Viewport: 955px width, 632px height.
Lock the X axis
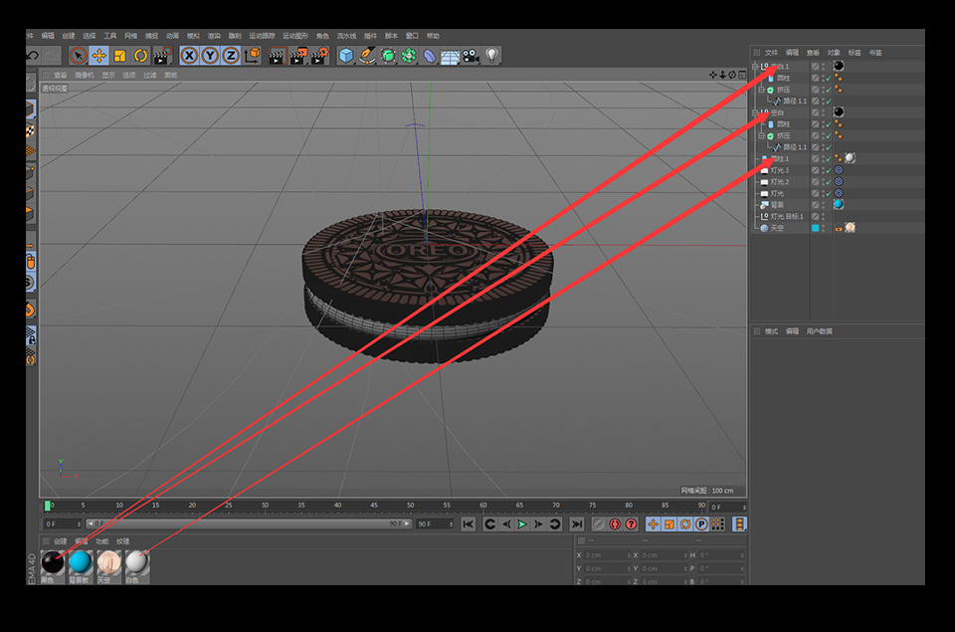point(189,56)
